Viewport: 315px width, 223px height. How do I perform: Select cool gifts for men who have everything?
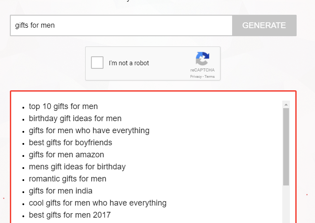(98, 203)
